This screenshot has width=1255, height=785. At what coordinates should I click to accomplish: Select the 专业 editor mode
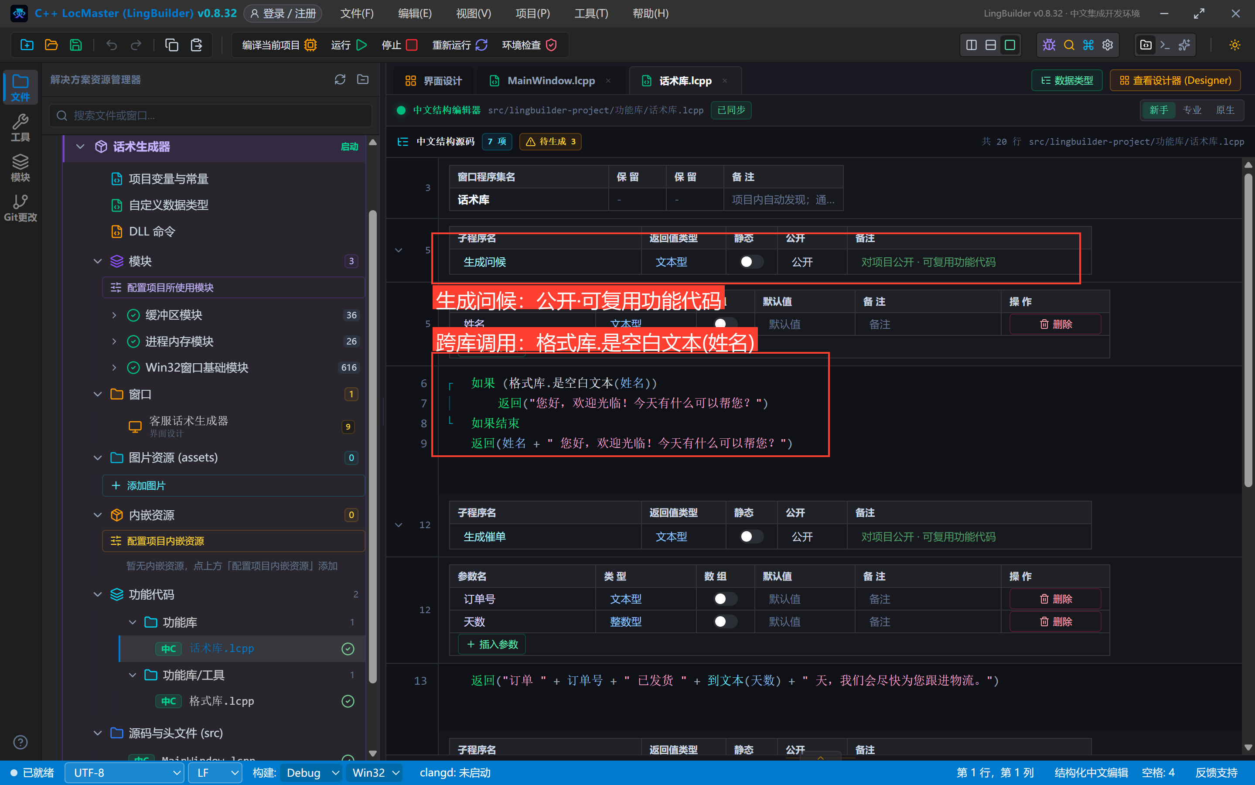[x=1192, y=110]
